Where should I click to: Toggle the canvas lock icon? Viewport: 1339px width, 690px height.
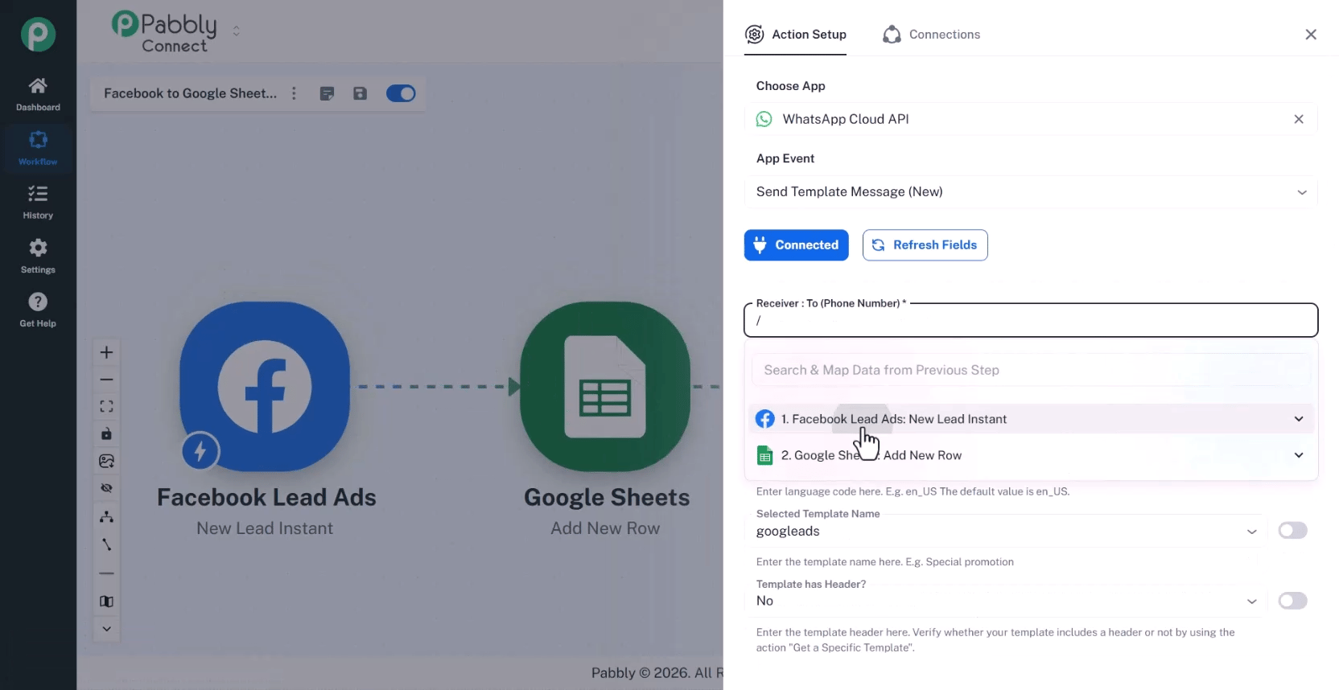pyautogui.click(x=106, y=434)
